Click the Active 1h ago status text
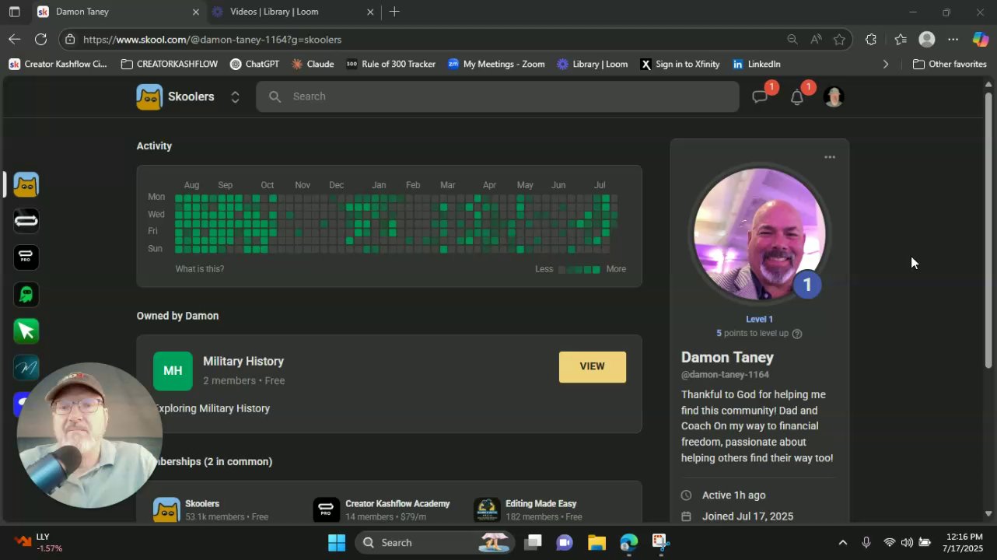This screenshot has width=997, height=560. (x=733, y=495)
